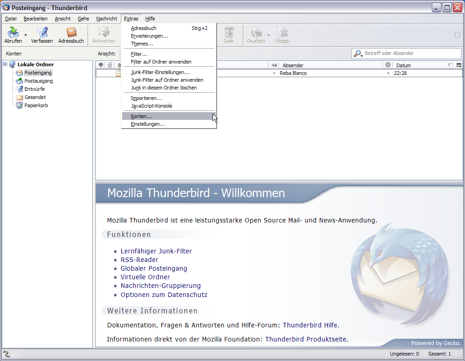
Task: Open the Hilfe menu
Action: point(150,19)
